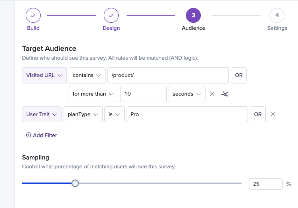Screen dimensions: 298x208
Task: Open the Visited URL filter type dropdown
Action: (44, 75)
